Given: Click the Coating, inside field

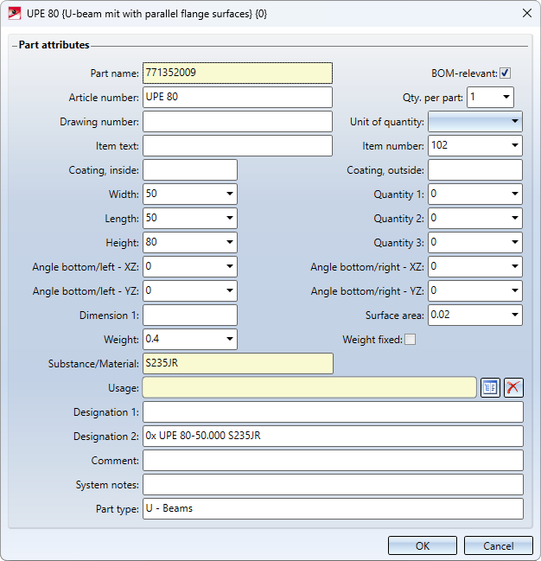Looking at the screenshot, I should pyautogui.click(x=190, y=169).
